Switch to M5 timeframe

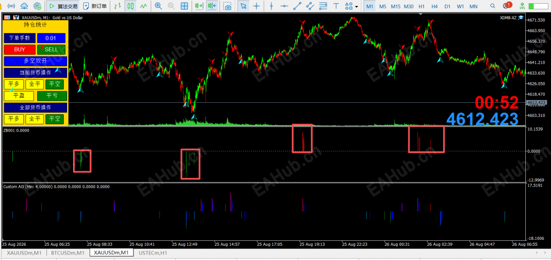point(383,6)
